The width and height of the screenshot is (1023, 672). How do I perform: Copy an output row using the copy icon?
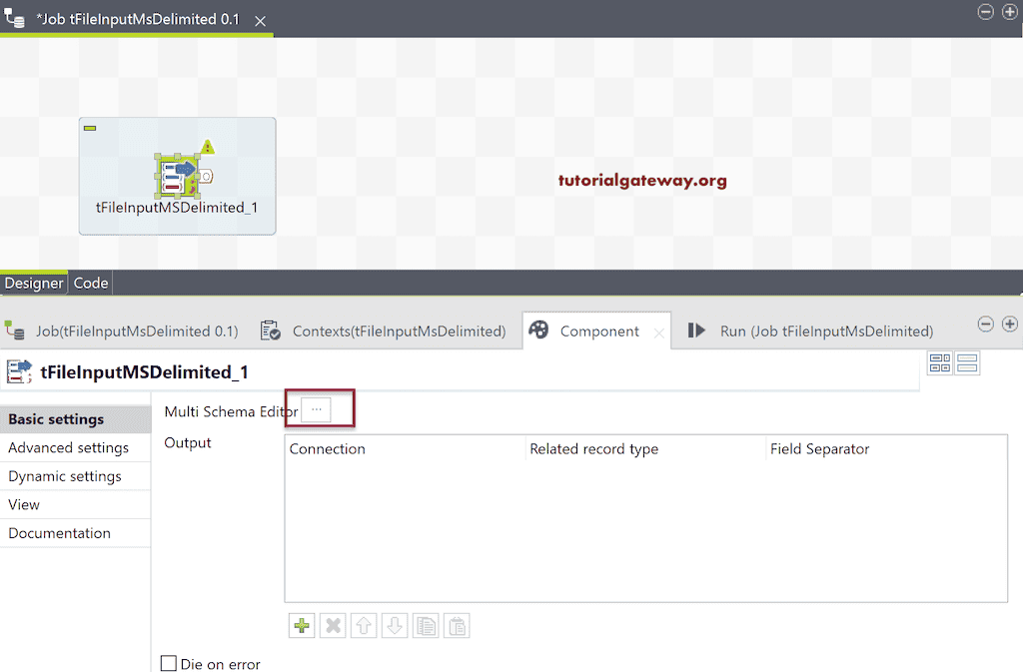tap(425, 625)
